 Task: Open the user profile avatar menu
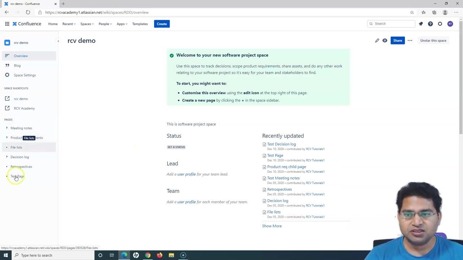[450, 24]
